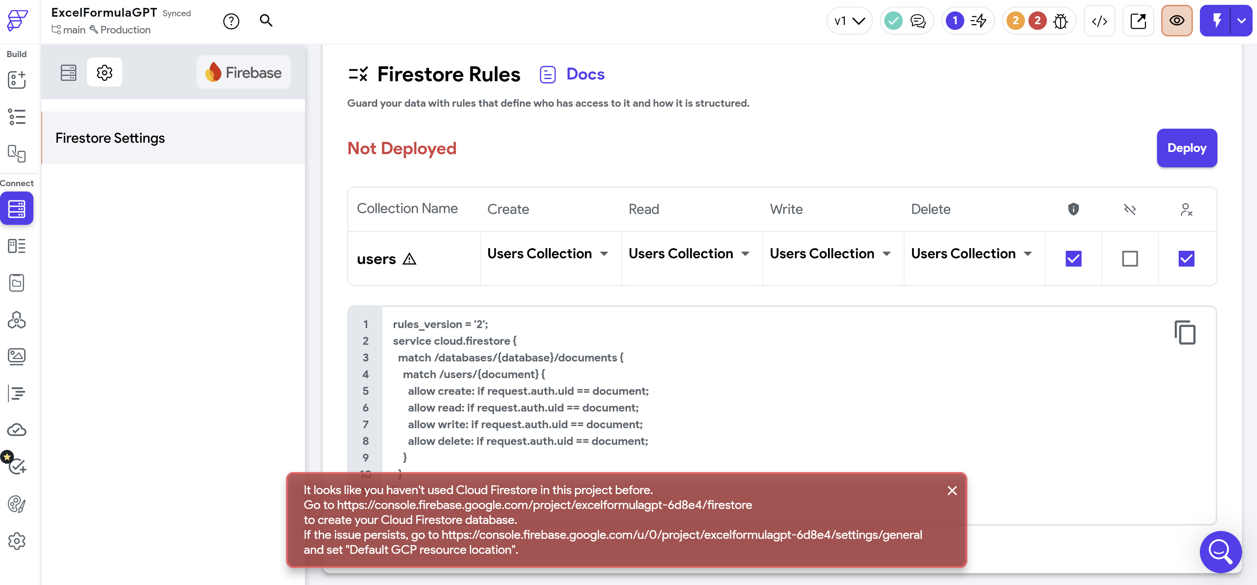
Task: Open the bug issues icon
Action: click(x=1061, y=21)
